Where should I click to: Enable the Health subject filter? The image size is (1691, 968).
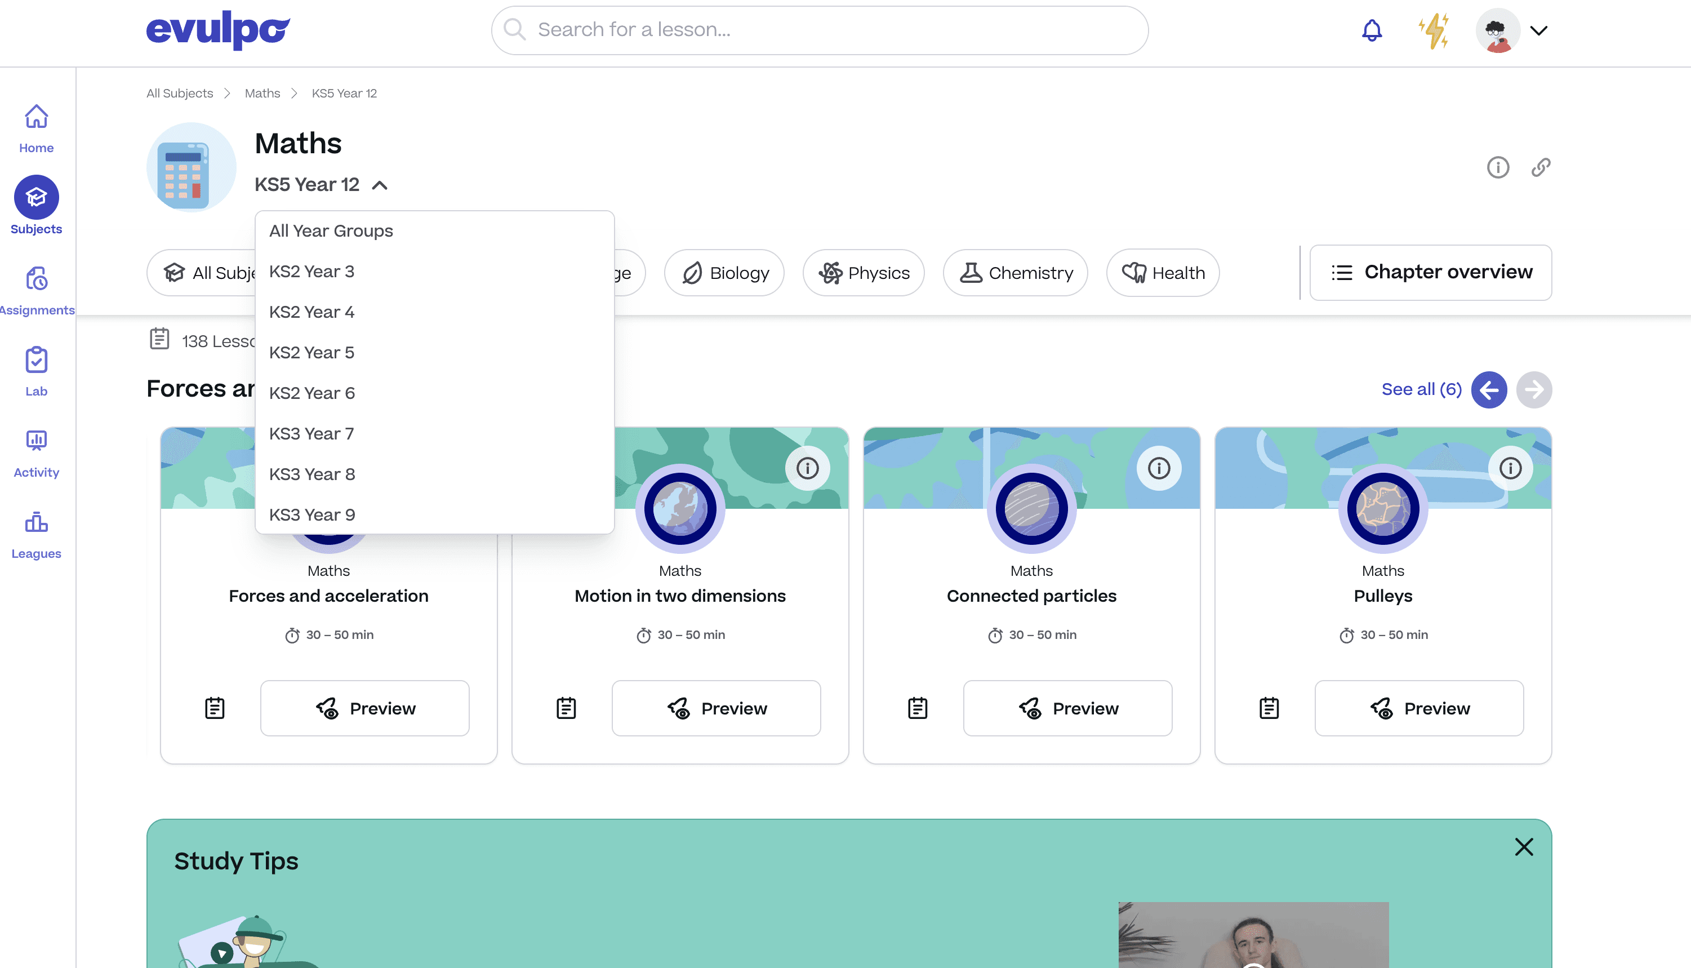1162,273
